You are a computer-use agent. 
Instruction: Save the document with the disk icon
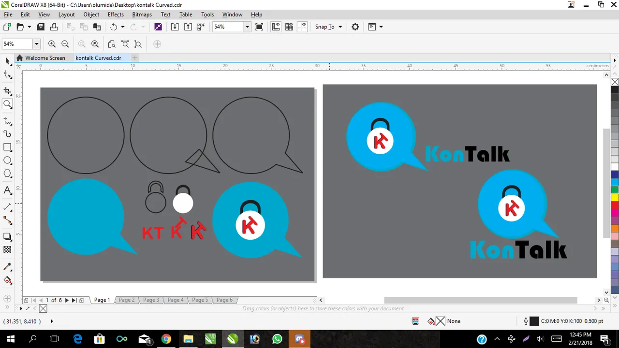[41, 27]
